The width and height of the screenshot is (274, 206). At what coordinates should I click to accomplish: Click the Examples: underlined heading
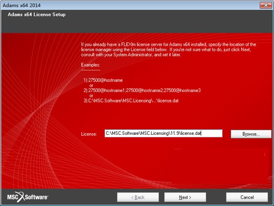point(90,65)
